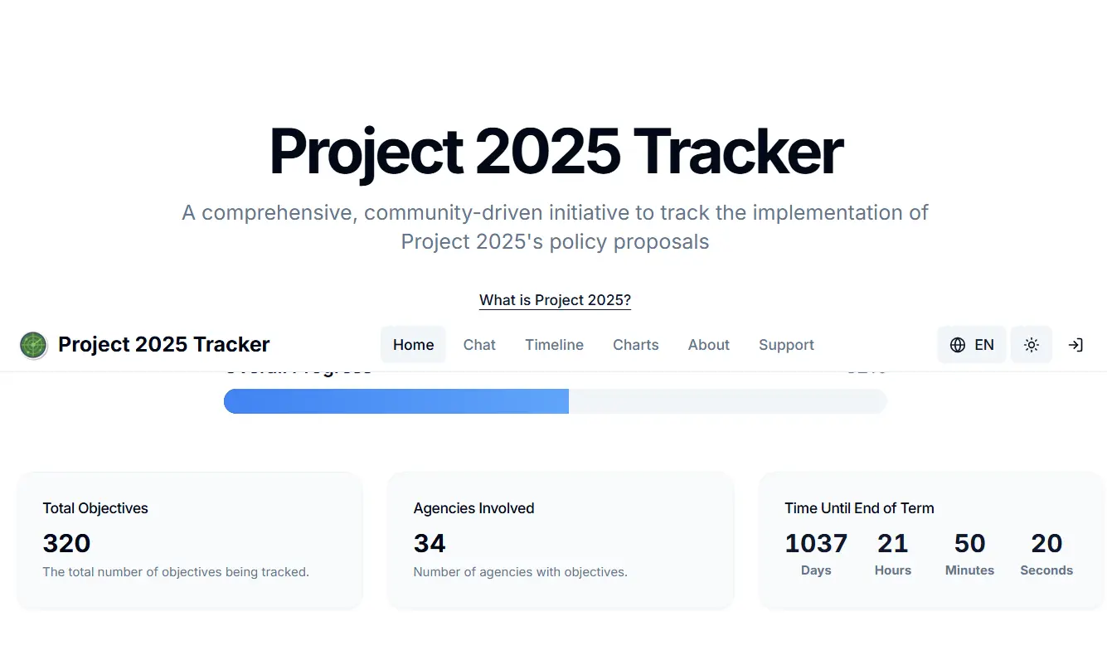Click the Time Until End of Term card

tap(931, 541)
